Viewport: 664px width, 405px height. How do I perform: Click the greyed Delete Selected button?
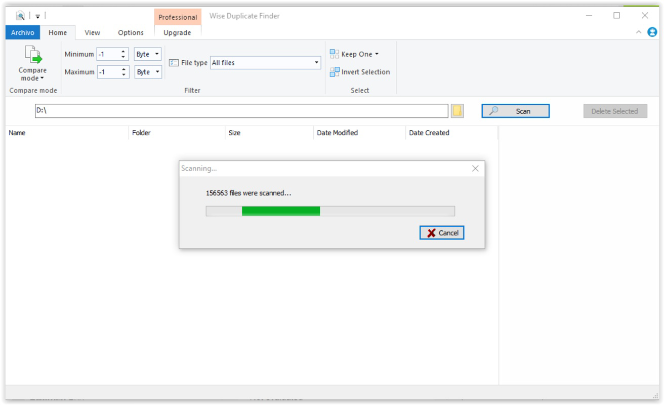(x=615, y=111)
